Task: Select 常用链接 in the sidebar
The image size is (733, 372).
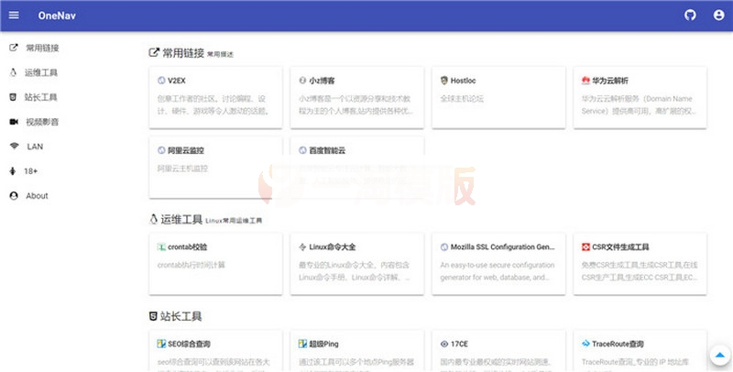Action: [x=42, y=48]
